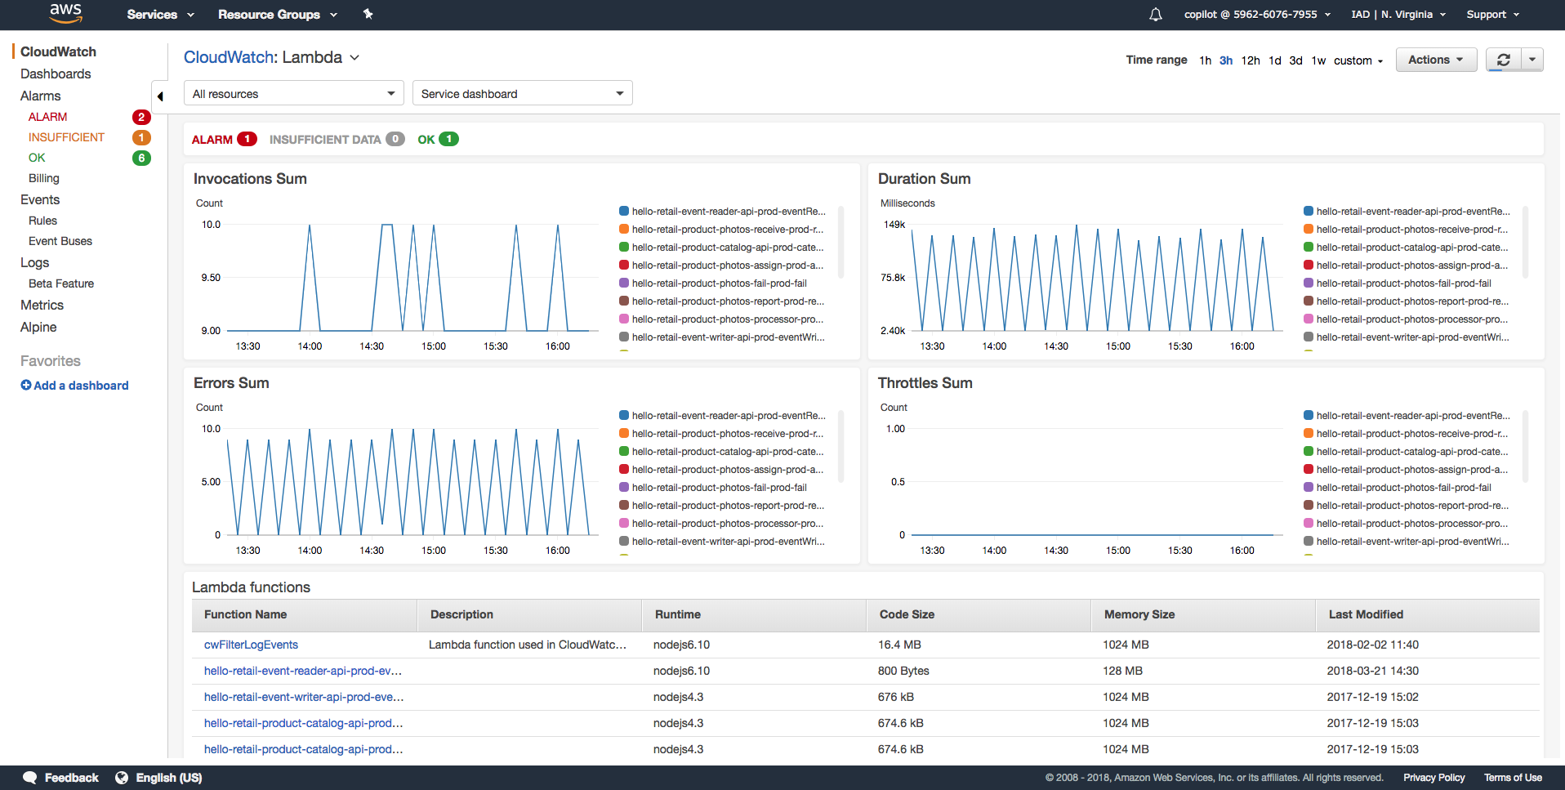Click the CloudWatch breadcrumb link in the title
Image resolution: width=1565 pixels, height=790 pixels.
coord(228,57)
